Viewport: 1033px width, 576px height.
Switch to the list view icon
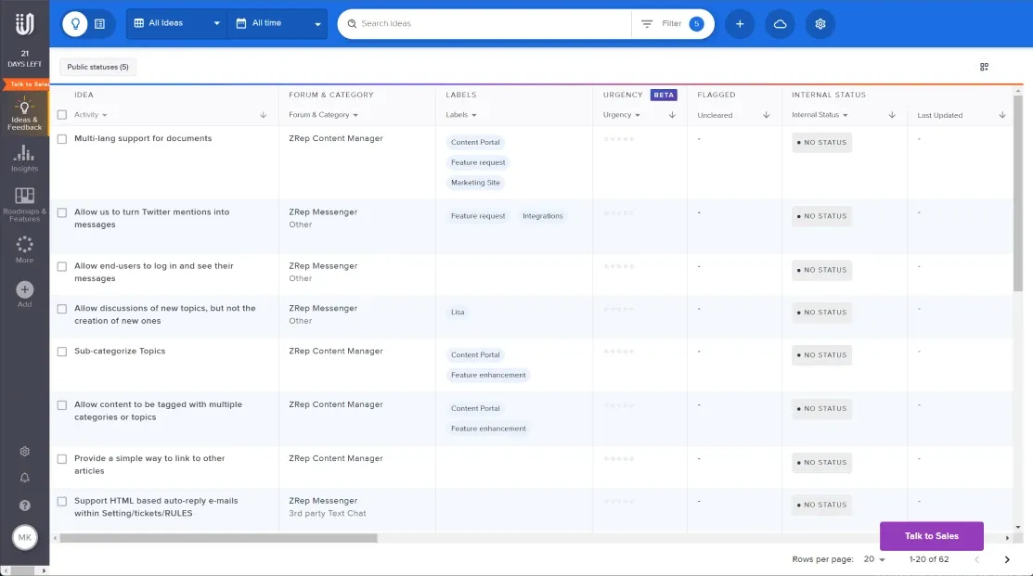point(99,24)
